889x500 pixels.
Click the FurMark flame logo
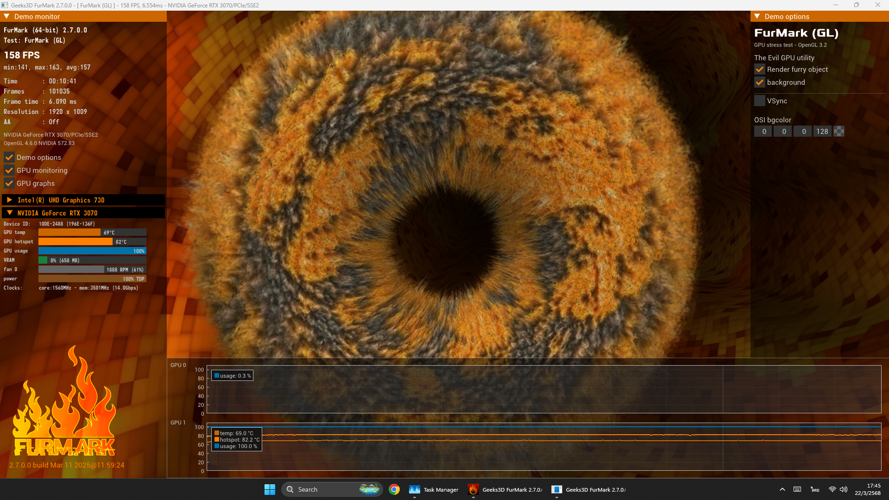coord(64,401)
